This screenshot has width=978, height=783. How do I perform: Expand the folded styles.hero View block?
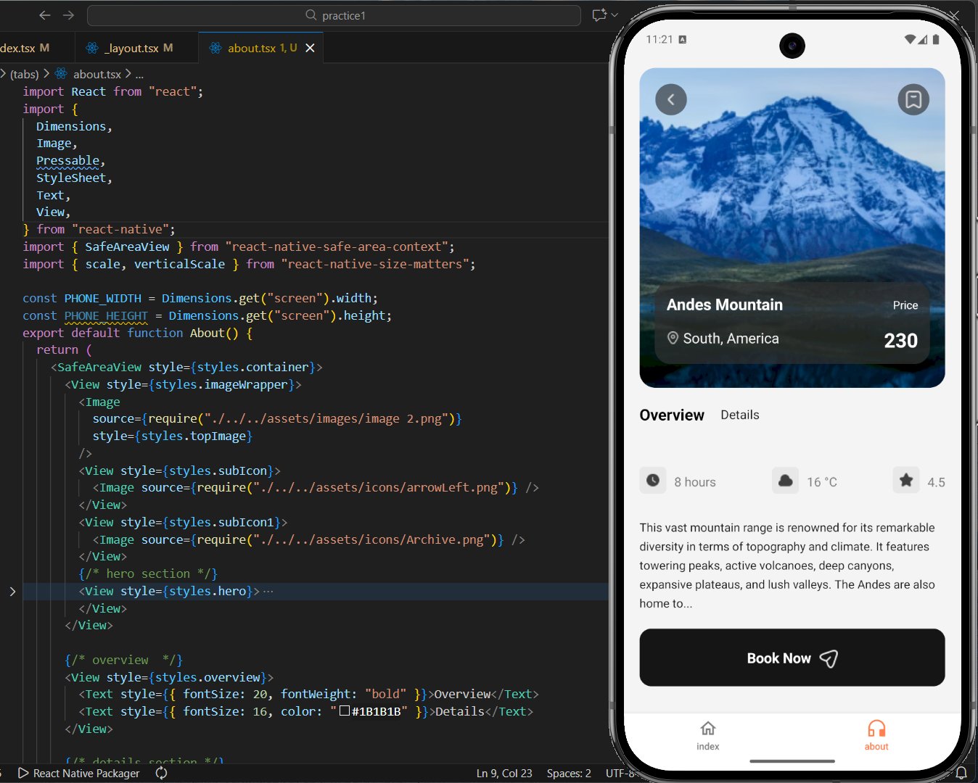click(x=12, y=592)
